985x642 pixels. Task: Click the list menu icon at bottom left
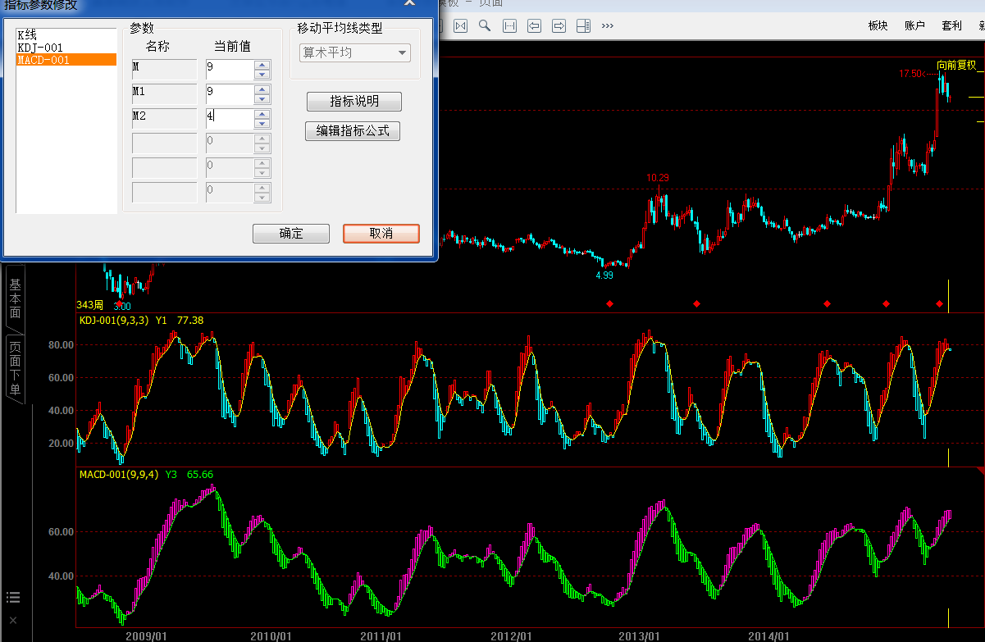(x=12, y=597)
